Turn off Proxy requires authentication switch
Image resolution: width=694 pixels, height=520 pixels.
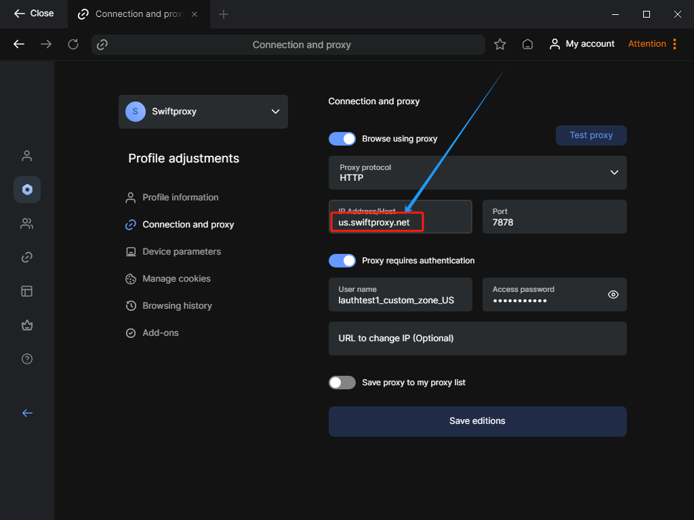(342, 261)
